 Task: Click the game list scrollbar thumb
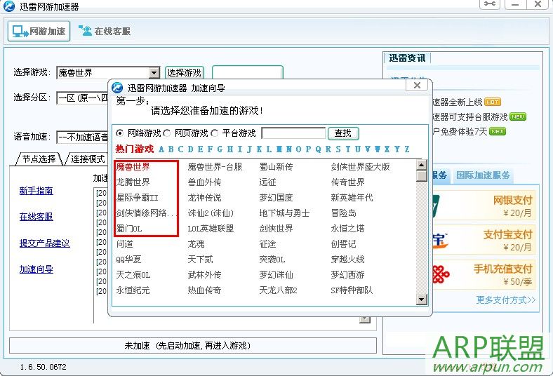tap(422, 176)
